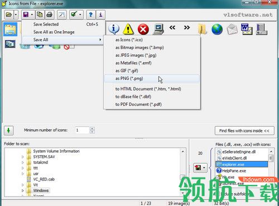Choose as Bitmap images (*.bmp)
Viewport: 279px width, 206px height.
point(152,47)
